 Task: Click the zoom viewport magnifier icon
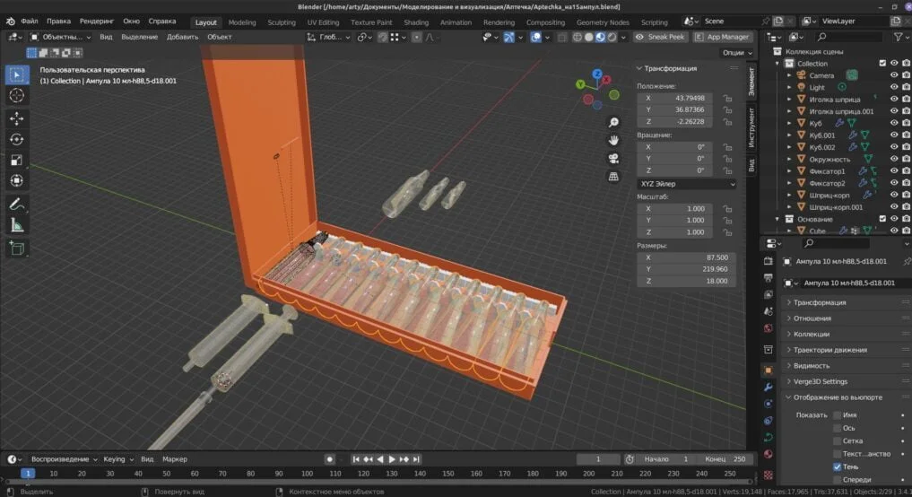pos(613,122)
